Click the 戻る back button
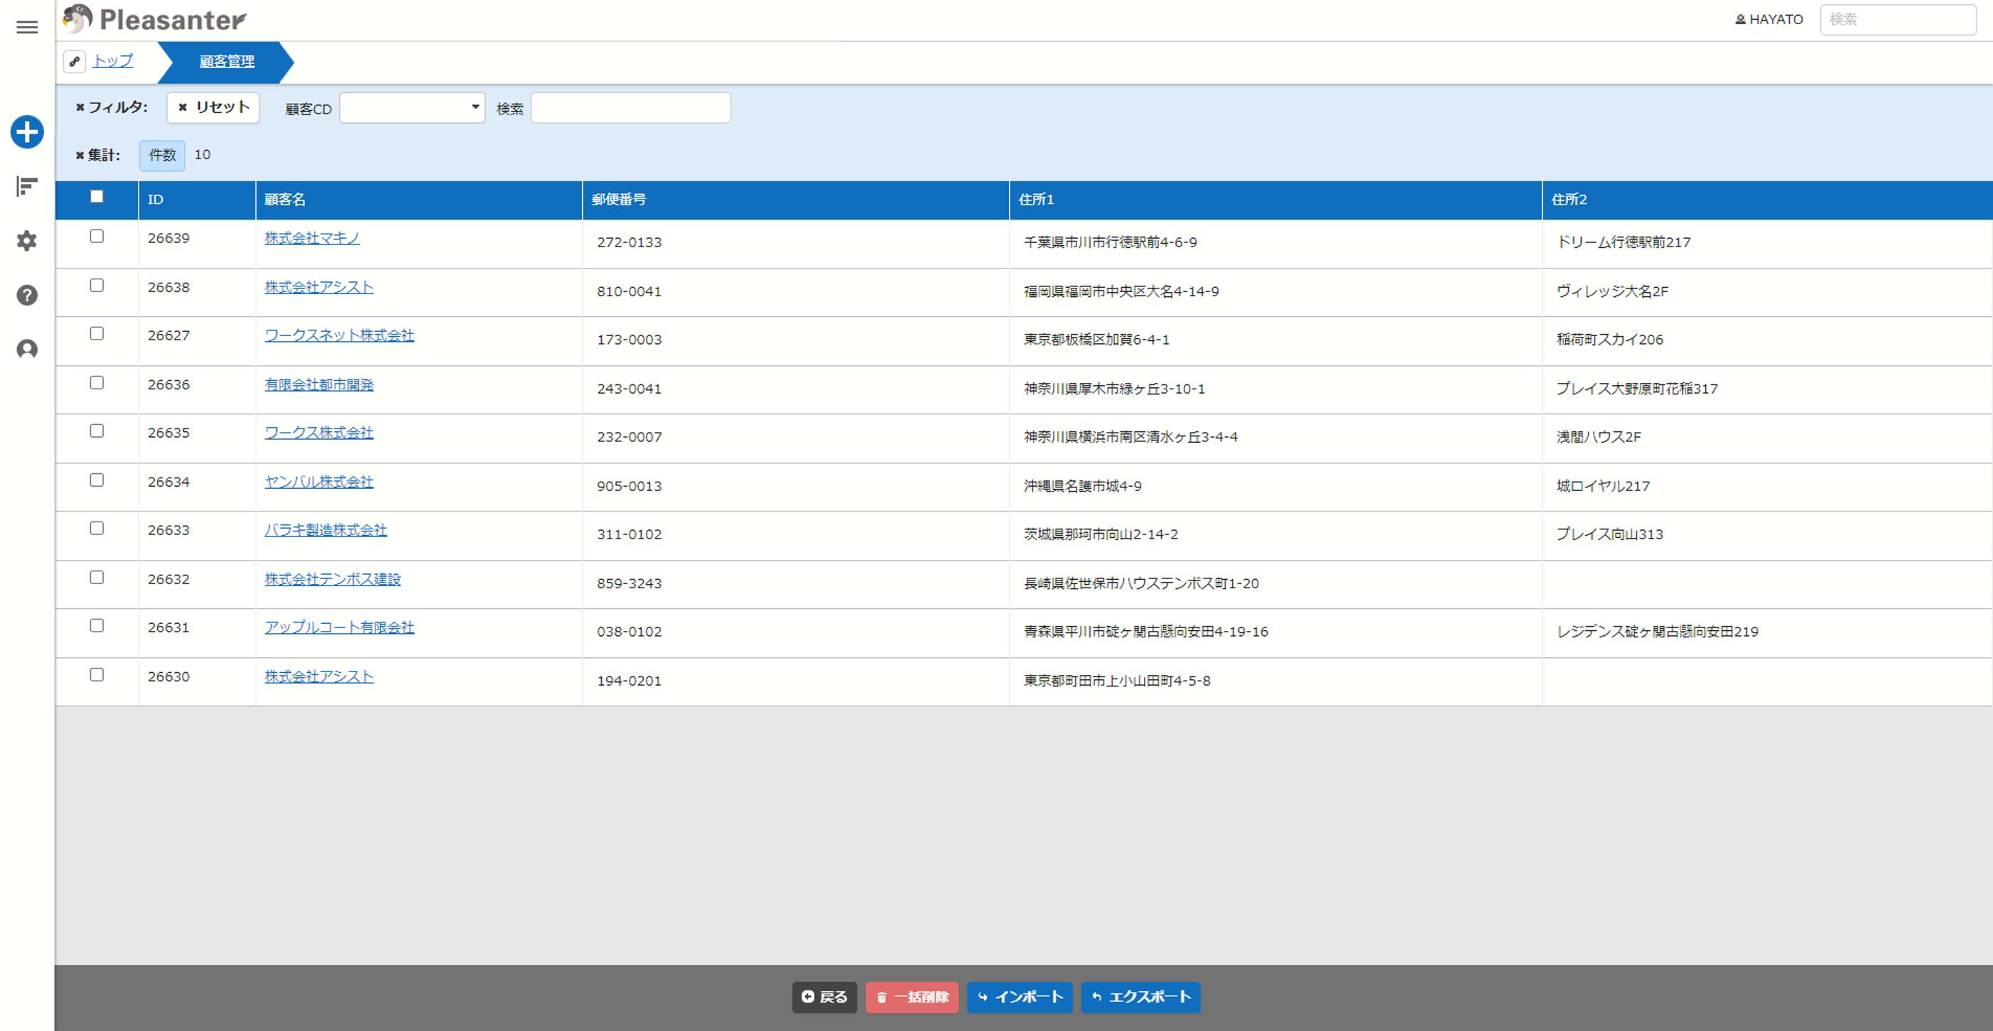 point(824,997)
